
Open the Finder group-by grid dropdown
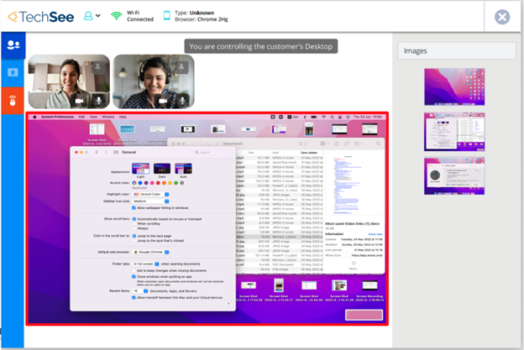pyautogui.click(x=324, y=144)
